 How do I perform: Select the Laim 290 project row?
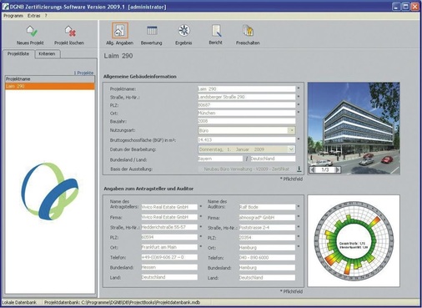pos(50,86)
